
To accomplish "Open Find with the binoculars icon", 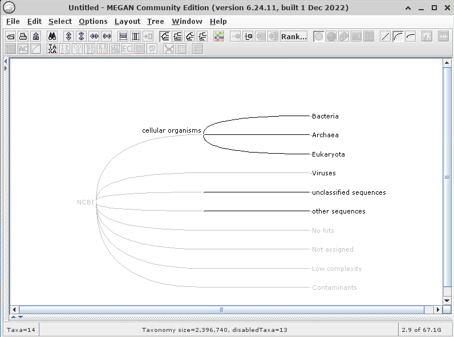I will coord(52,36).
